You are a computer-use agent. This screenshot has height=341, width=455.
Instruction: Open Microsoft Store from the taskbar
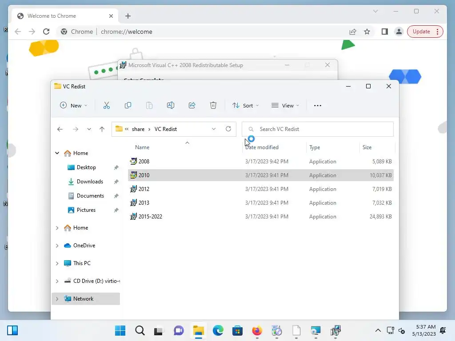(237, 330)
